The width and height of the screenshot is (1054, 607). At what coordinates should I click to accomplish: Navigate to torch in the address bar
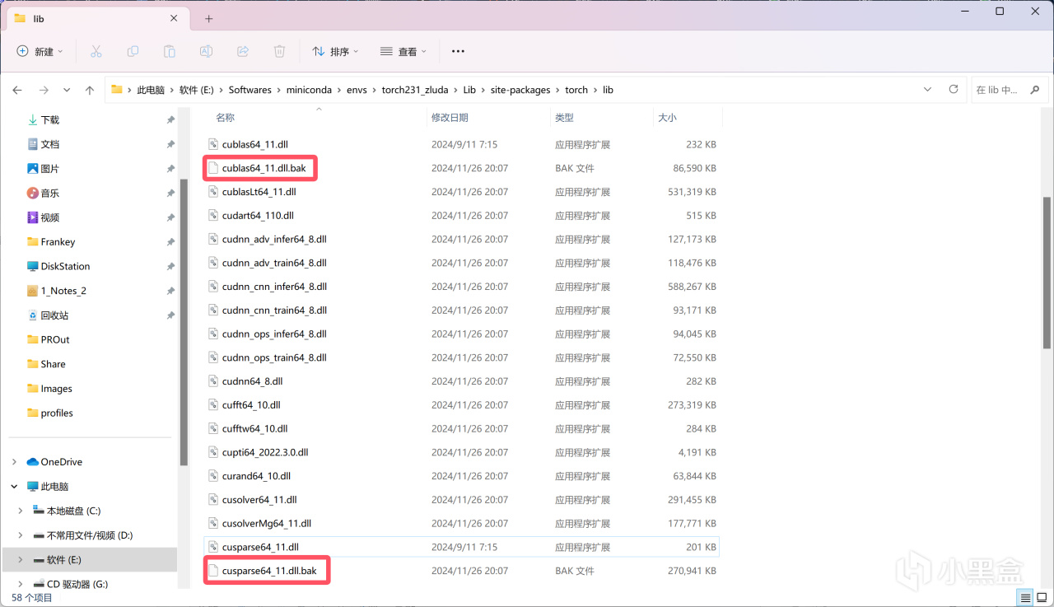click(576, 90)
